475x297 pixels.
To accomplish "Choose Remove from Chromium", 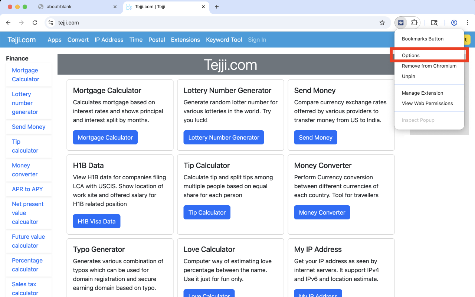I will 429,66.
